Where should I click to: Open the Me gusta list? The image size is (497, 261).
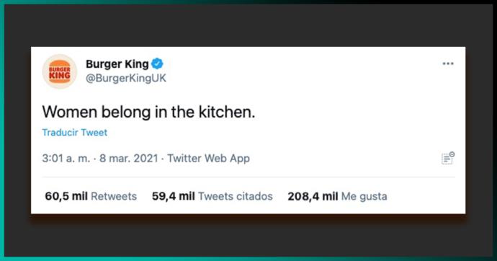point(364,197)
